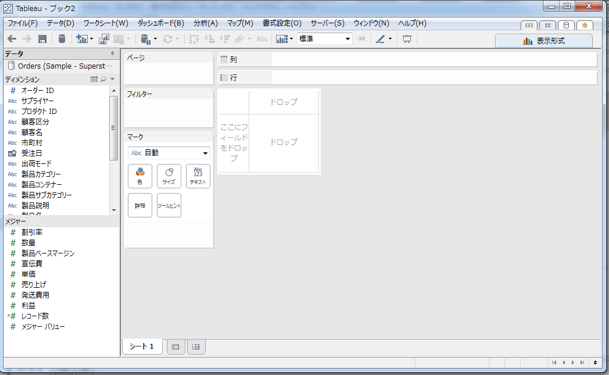This screenshot has width=609, height=375.
Task: Click the view data icon in ディメンション header
Action: 94,79
